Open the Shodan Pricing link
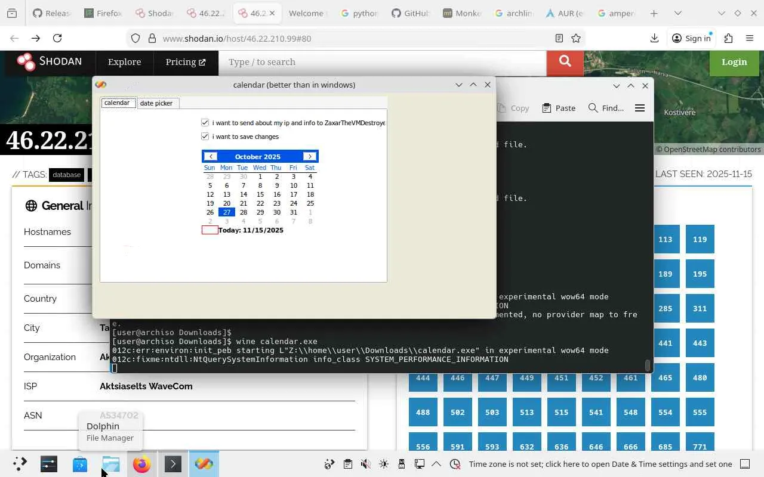This screenshot has height=477, width=764. 185,62
